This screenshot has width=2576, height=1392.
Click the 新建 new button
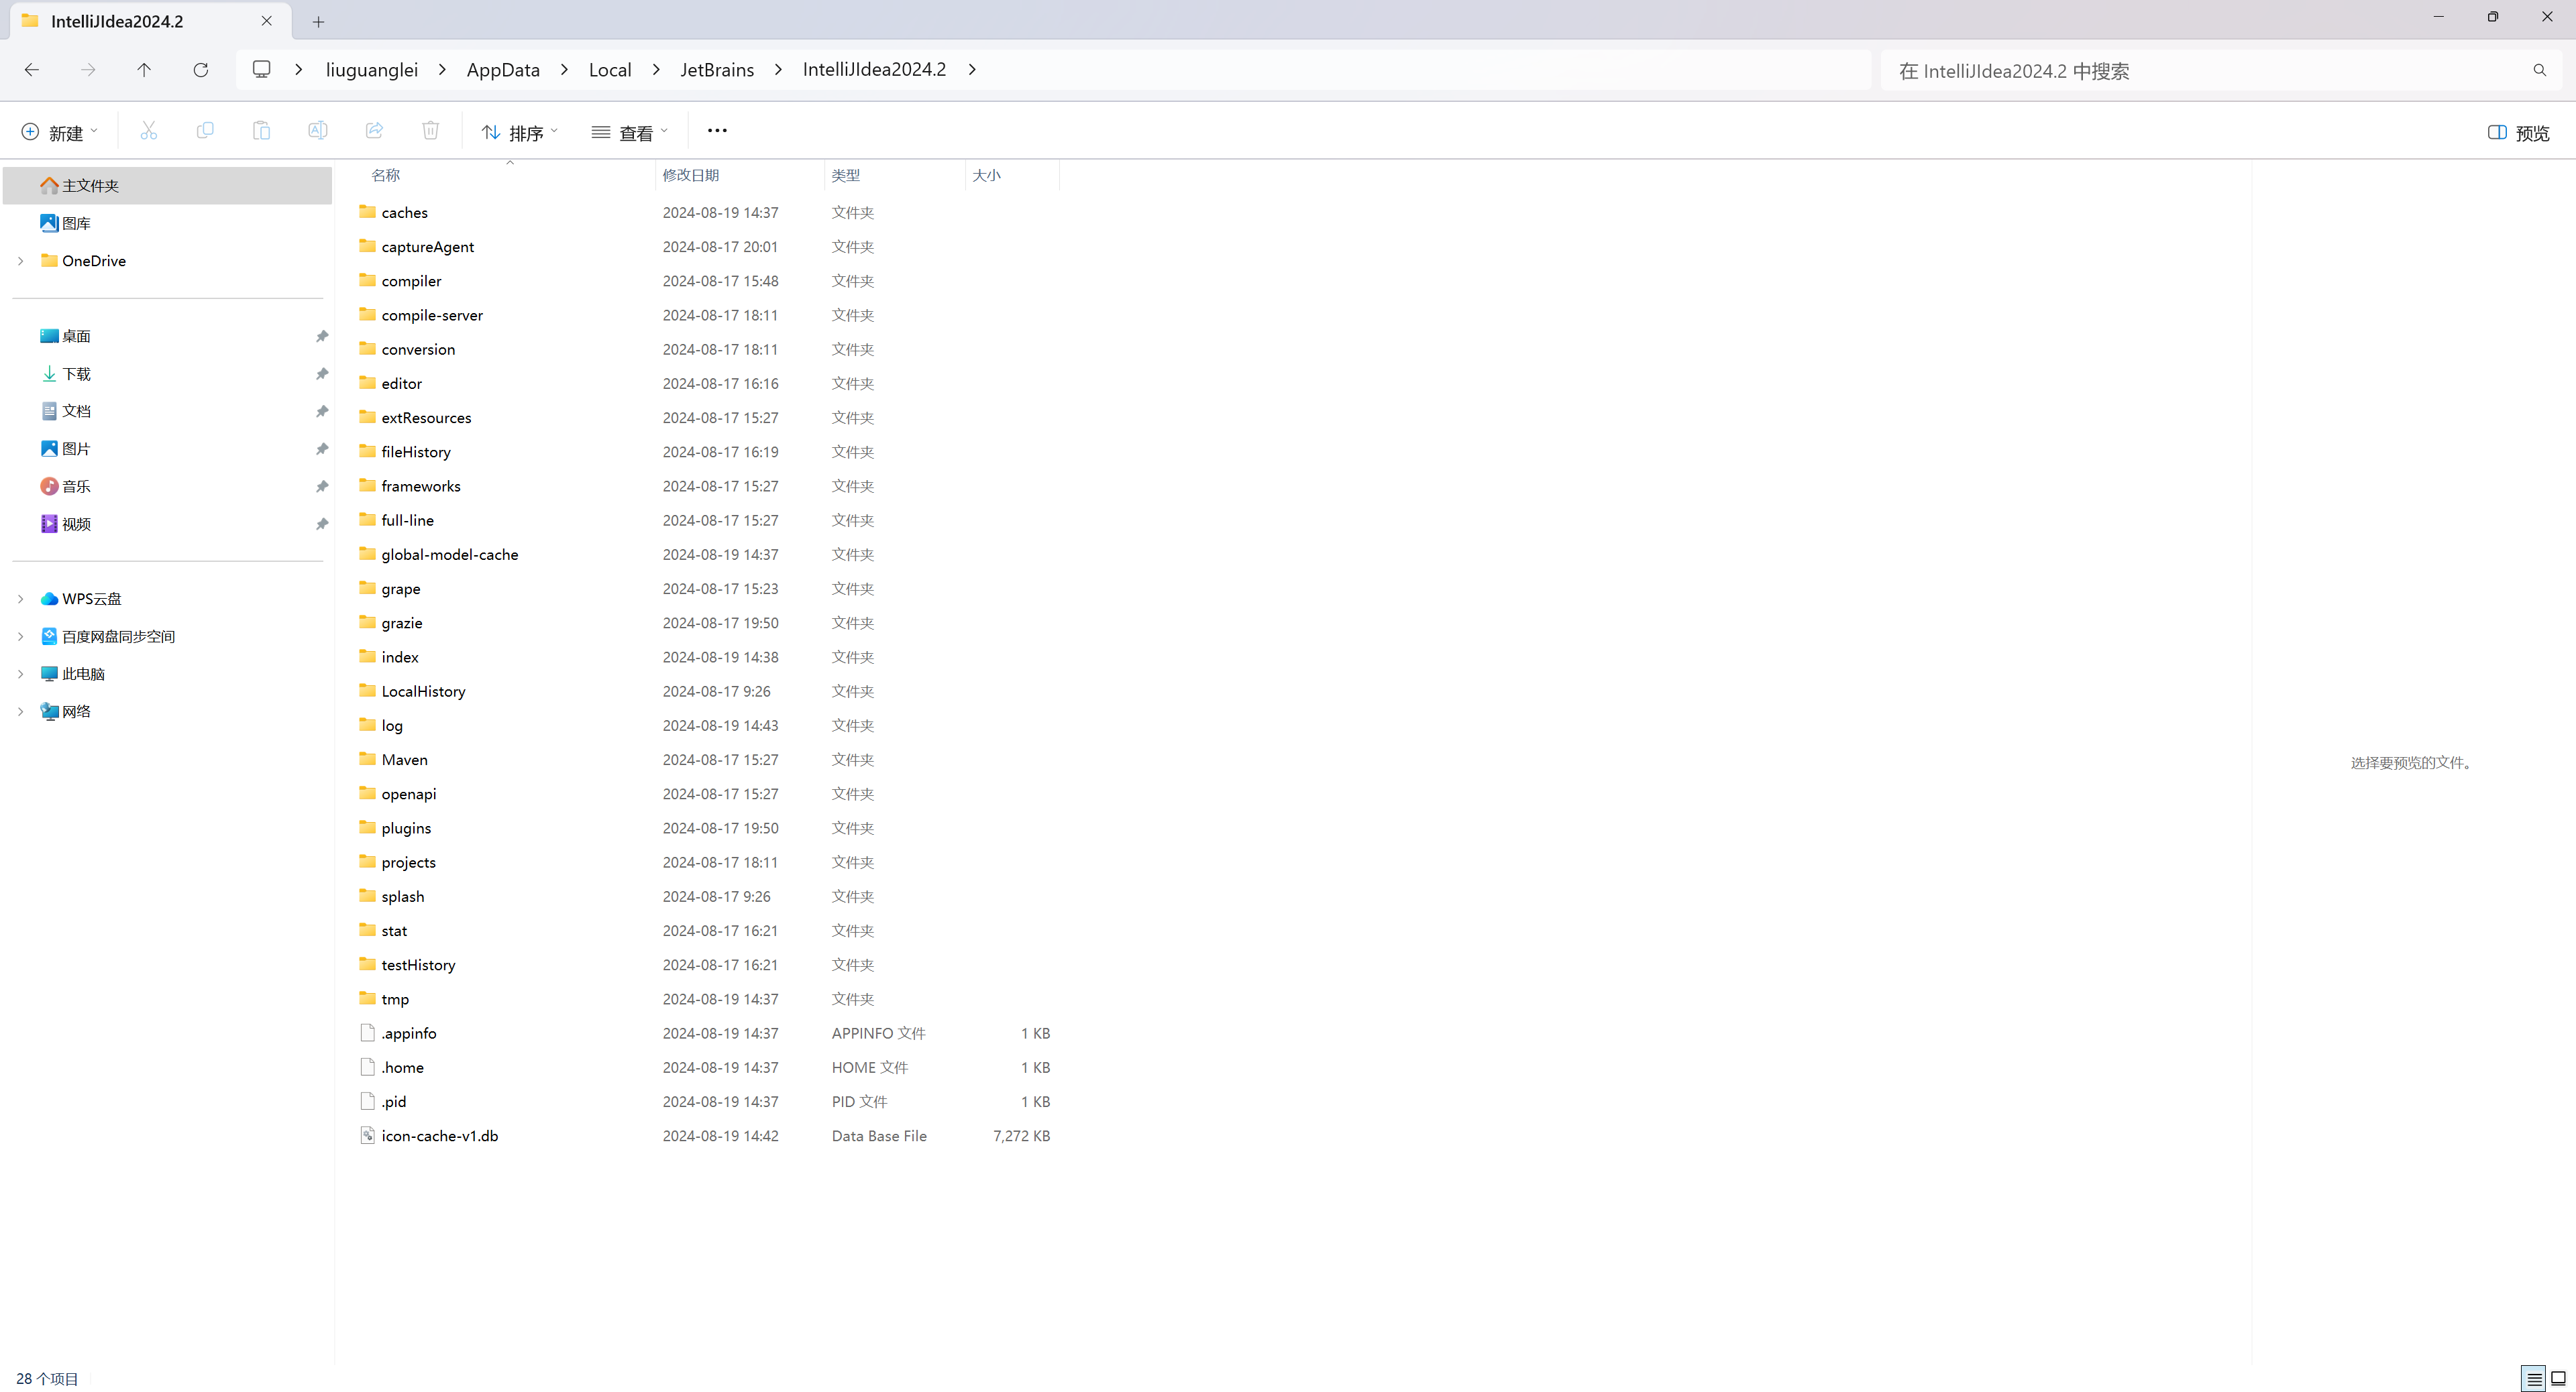point(59,133)
